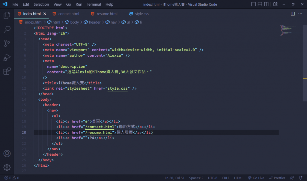Change the CRLF end-of-line sequence

[x=225, y=178]
